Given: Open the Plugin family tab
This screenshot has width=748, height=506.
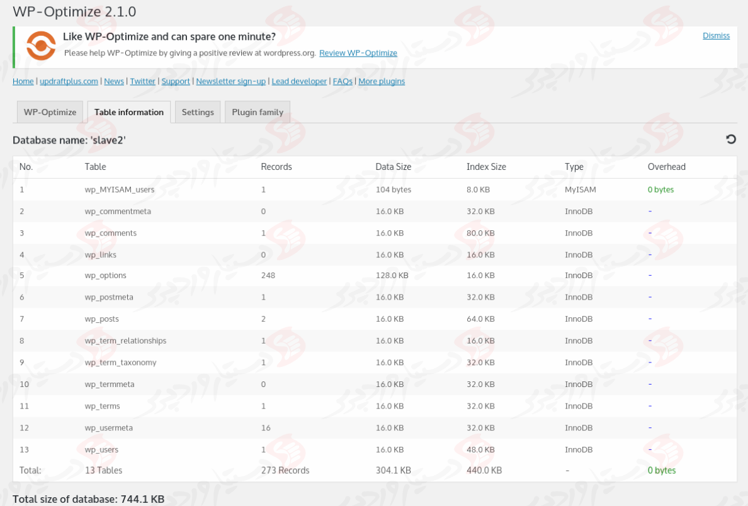Looking at the screenshot, I should tap(257, 112).
